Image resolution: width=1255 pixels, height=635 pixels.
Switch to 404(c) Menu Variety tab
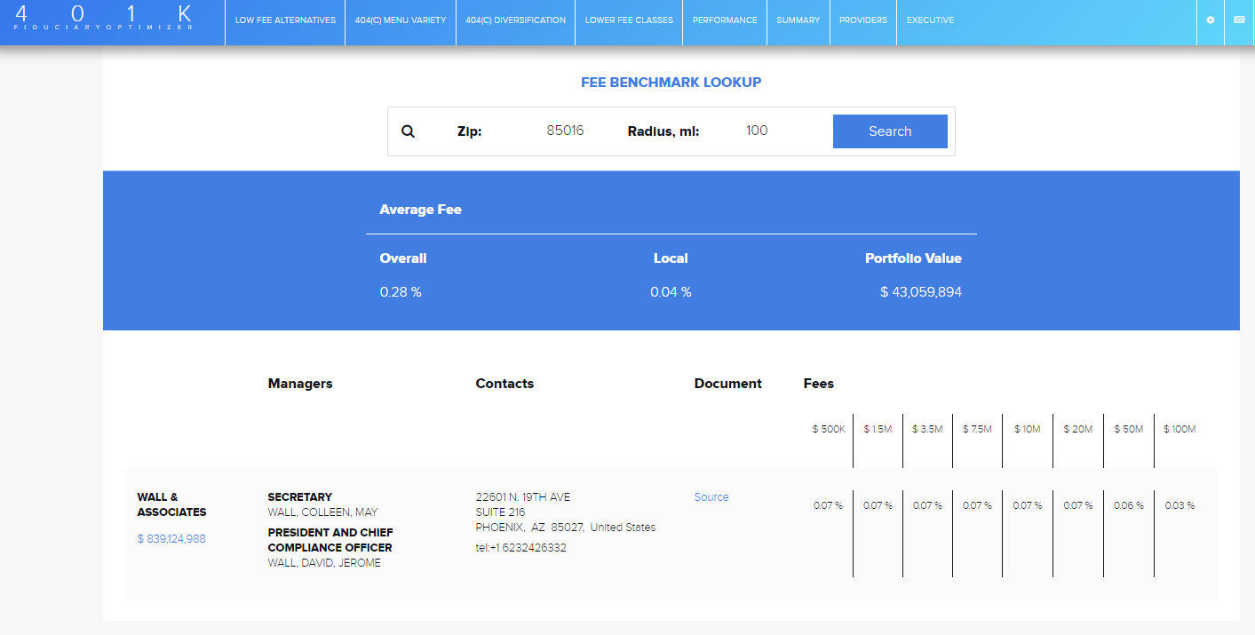tap(401, 20)
